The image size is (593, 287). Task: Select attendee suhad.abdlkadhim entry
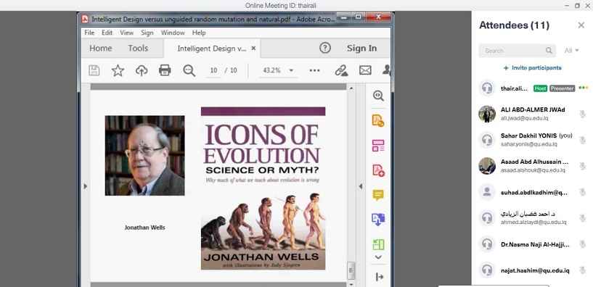tap(532, 192)
